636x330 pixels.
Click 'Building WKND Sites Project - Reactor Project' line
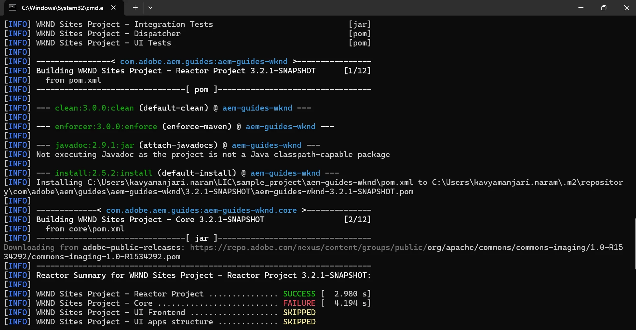point(176,71)
